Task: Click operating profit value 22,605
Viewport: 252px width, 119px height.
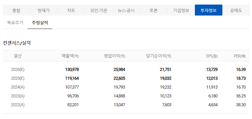Action: [119, 78]
